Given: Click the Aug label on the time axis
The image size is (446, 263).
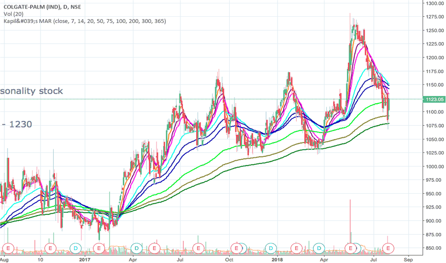Looking at the screenshot, I should (4, 260).
